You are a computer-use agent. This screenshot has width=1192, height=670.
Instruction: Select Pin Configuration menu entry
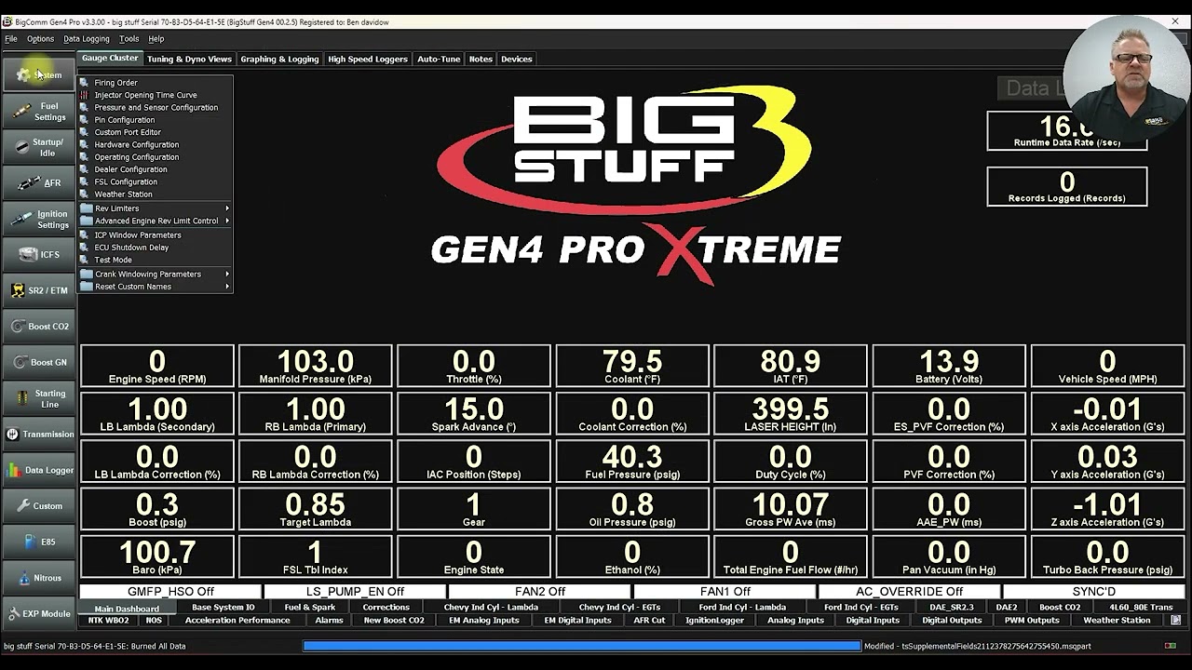point(156,120)
